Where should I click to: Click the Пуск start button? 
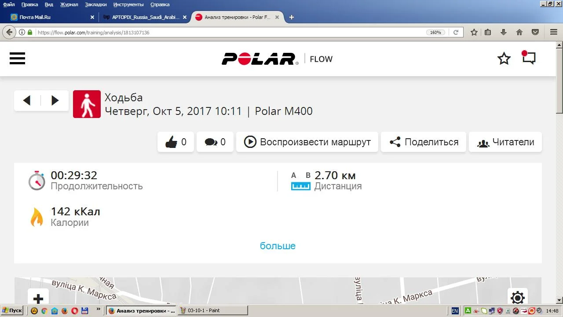pos(12,310)
